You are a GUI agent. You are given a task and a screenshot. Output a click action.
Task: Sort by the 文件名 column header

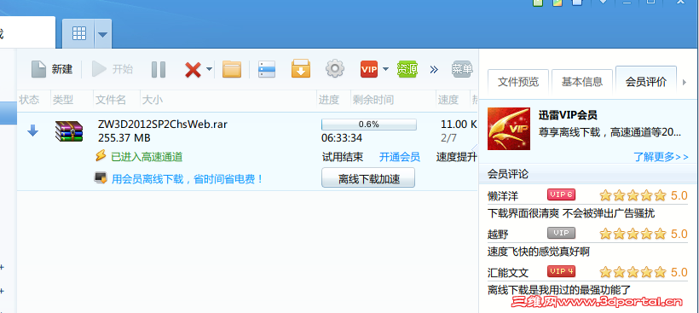(111, 100)
